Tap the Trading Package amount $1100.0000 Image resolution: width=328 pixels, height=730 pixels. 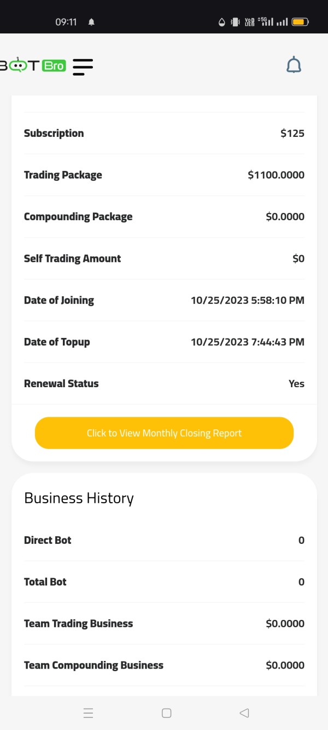[276, 175]
